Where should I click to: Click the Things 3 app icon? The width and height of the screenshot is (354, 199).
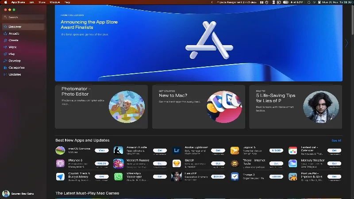235,176
